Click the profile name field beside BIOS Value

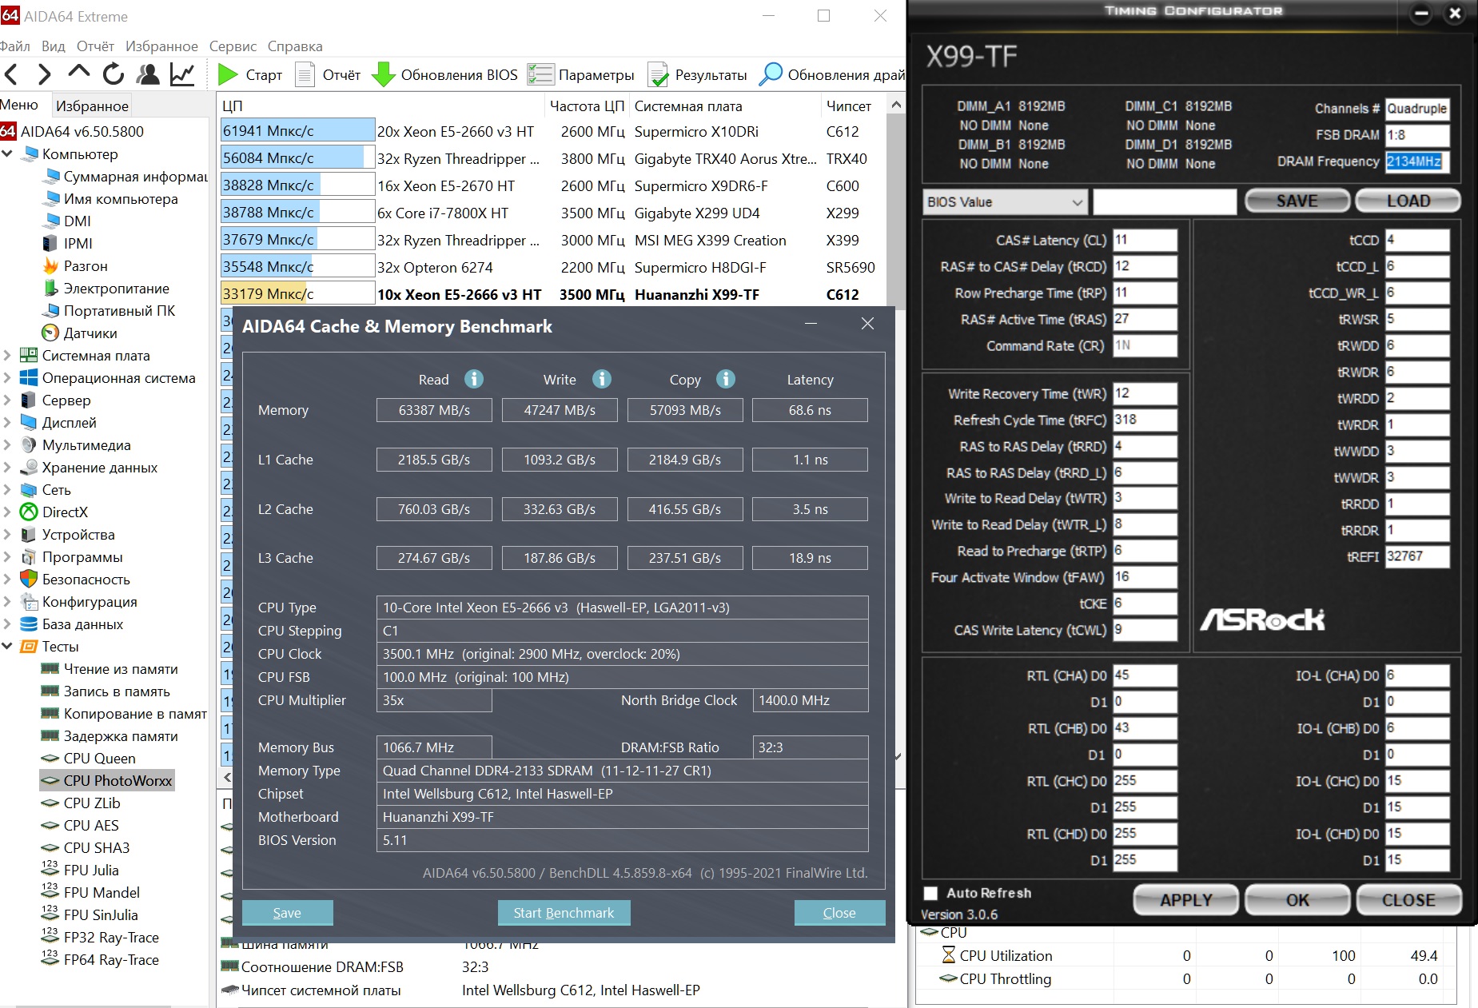[1165, 202]
